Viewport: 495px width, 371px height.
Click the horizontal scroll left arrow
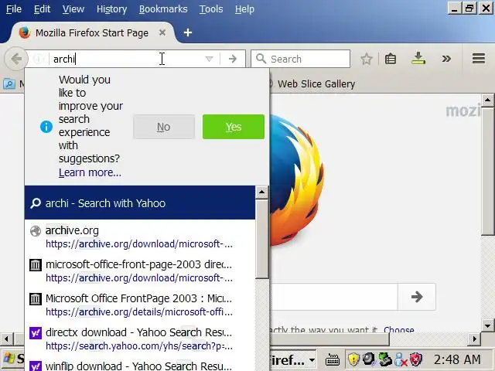tap(6, 339)
